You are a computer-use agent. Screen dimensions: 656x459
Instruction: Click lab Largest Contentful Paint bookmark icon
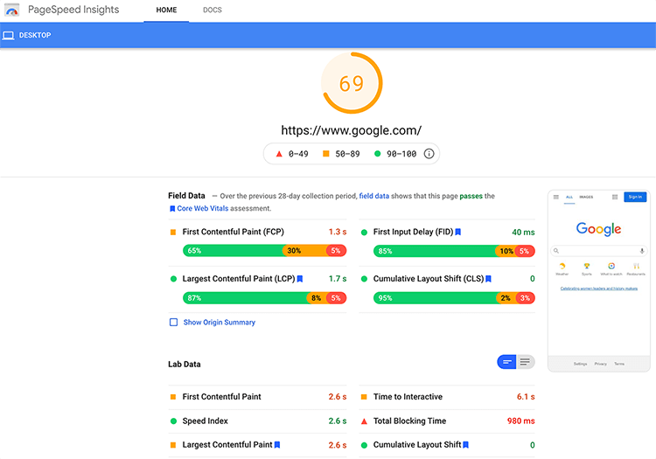(277, 445)
